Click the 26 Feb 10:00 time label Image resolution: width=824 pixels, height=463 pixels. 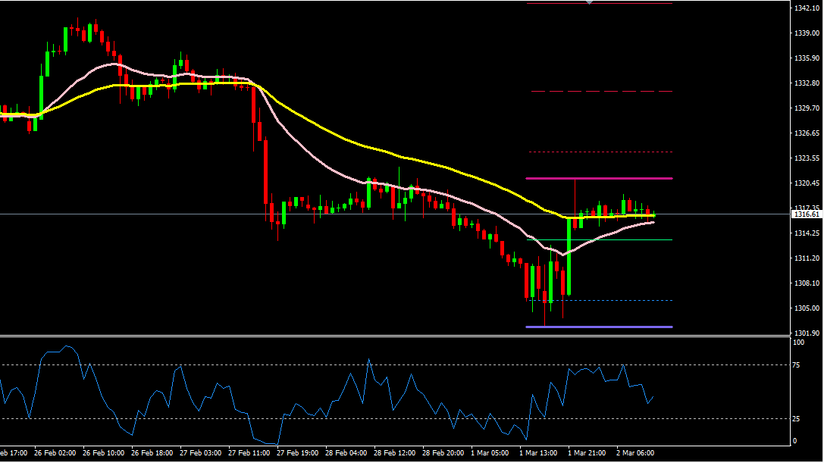point(104,453)
